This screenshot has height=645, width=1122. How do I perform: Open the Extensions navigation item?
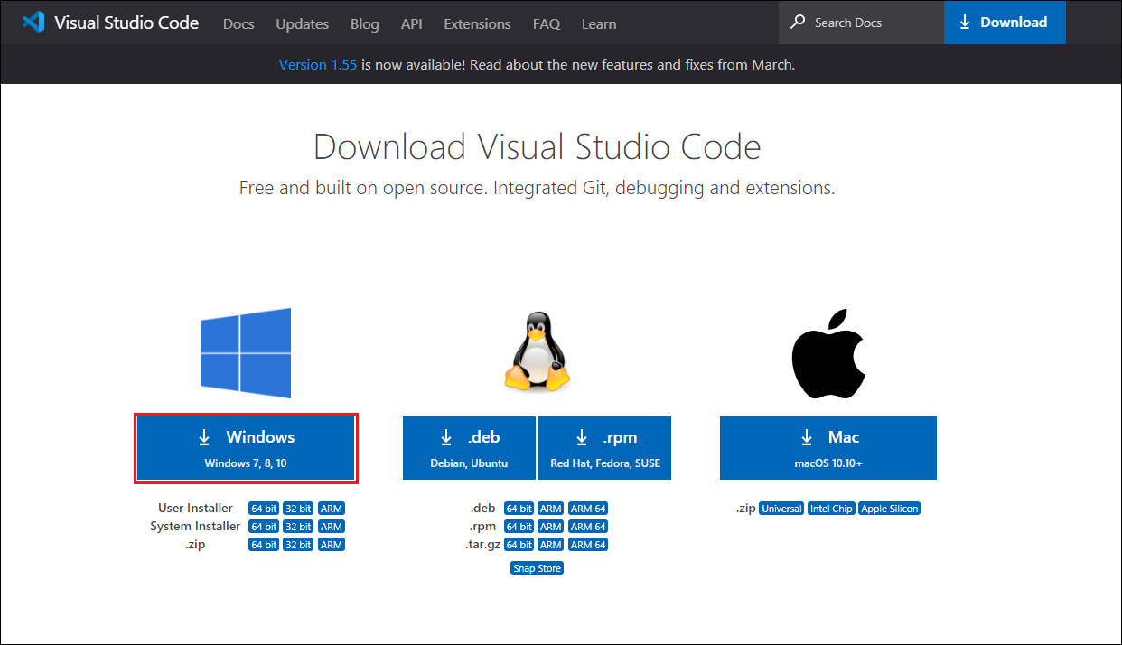pyautogui.click(x=477, y=24)
